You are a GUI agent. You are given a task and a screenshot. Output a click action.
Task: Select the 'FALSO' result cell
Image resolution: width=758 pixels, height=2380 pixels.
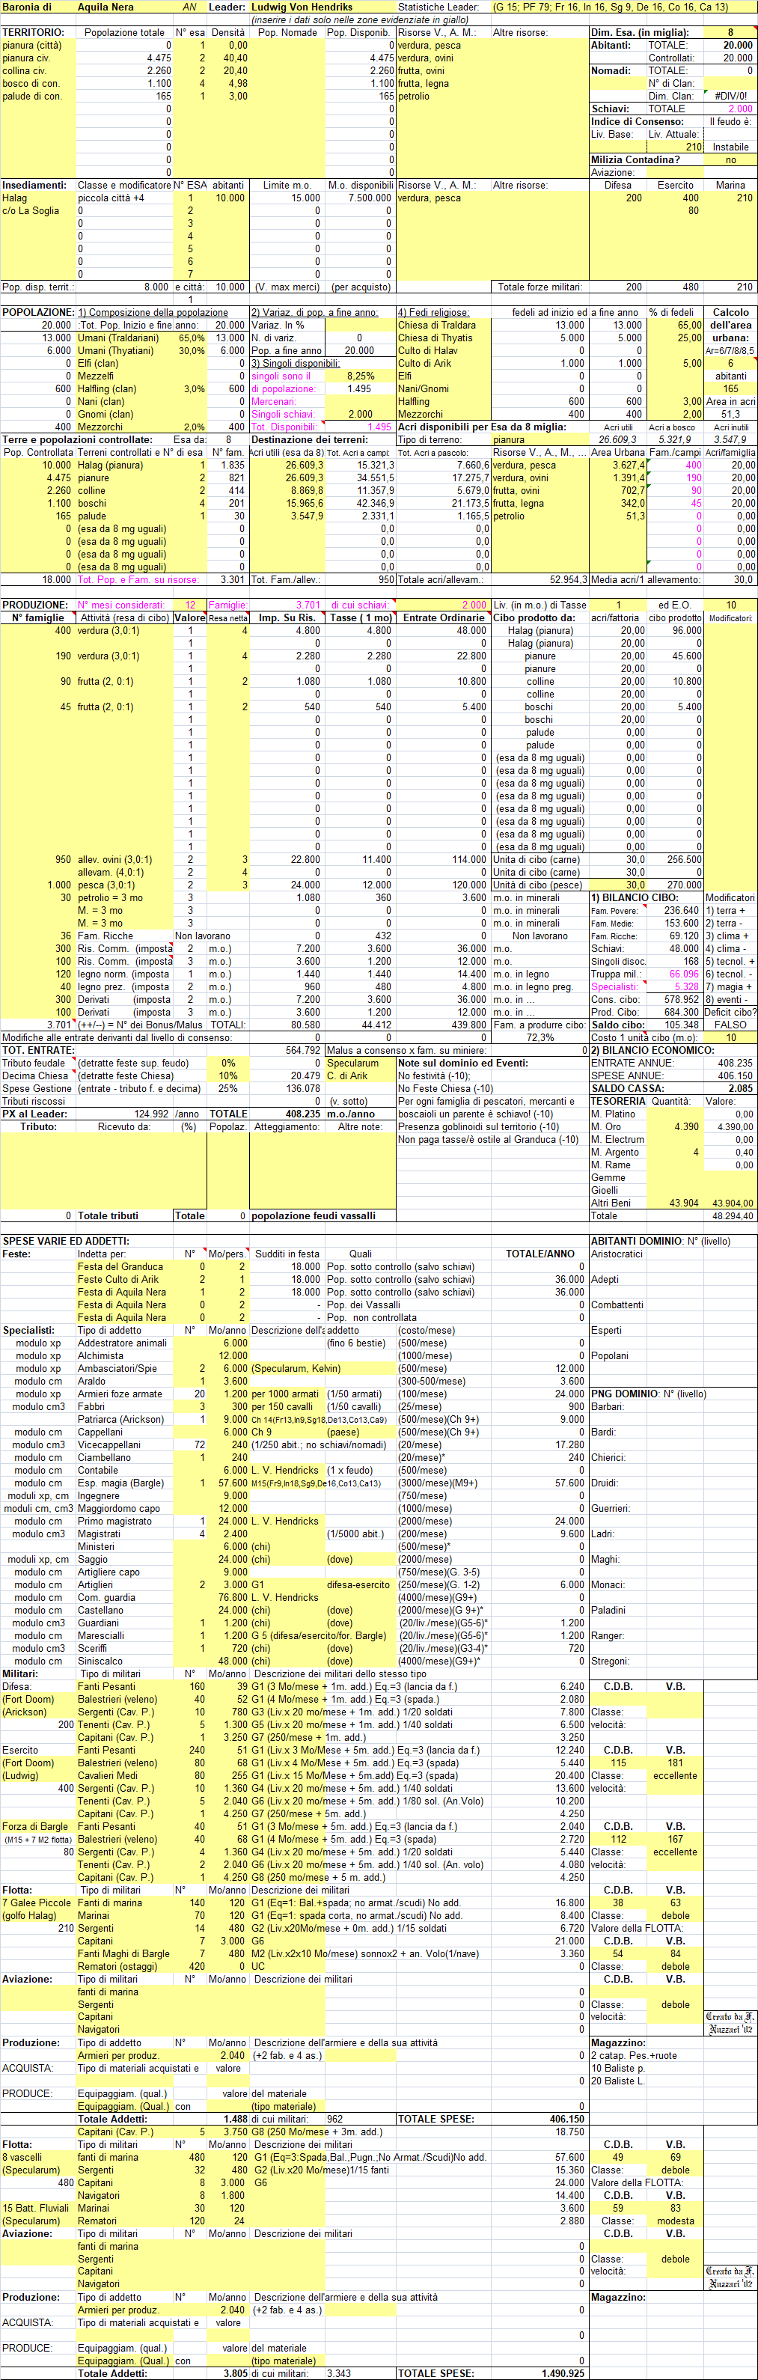[730, 1025]
